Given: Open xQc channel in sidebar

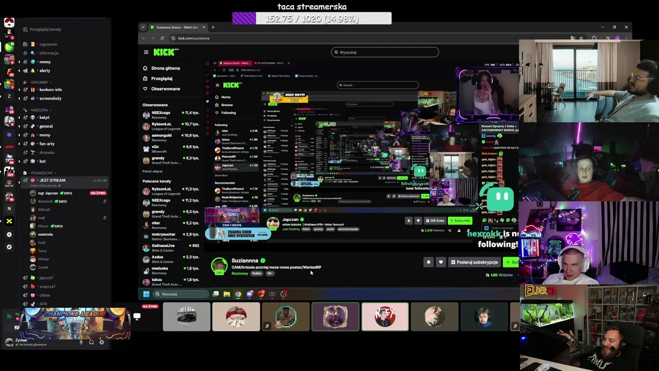Looking at the screenshot, I should [170, 149].
